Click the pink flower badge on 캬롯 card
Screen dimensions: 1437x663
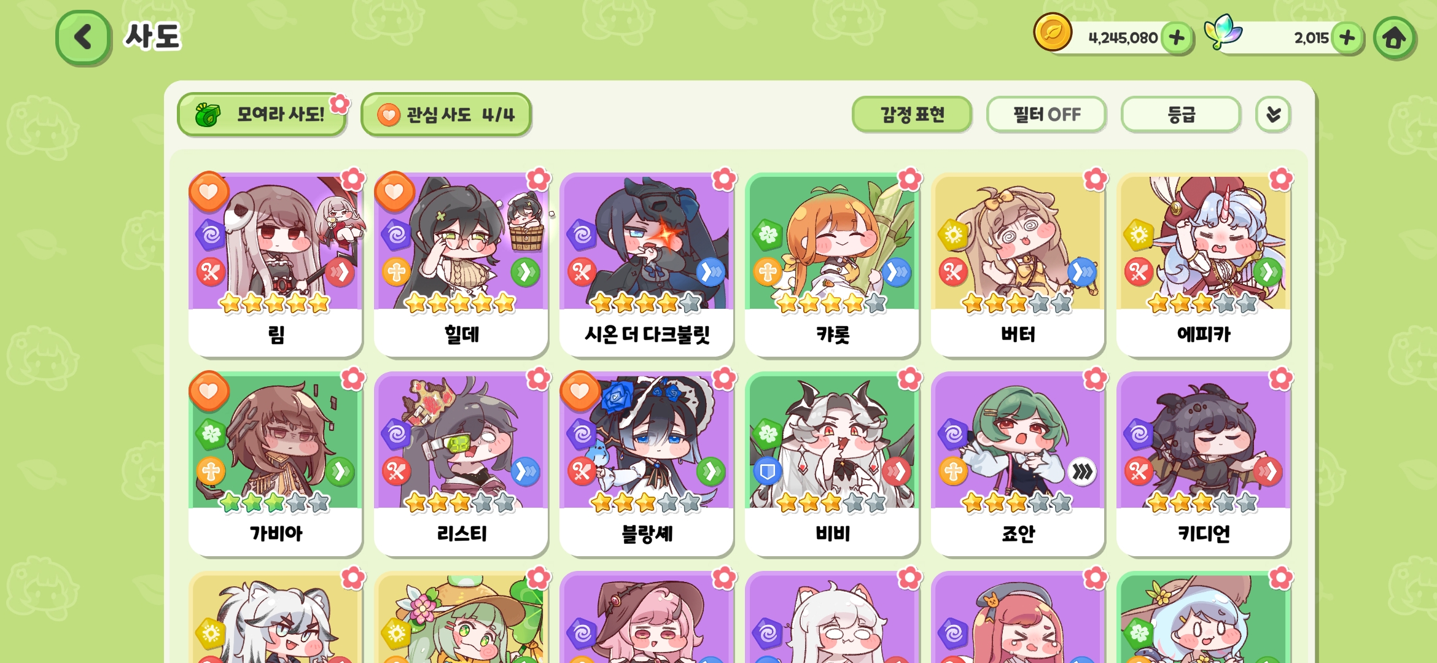[909, 179]
